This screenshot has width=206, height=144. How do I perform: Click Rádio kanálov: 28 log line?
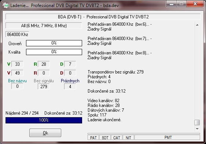click(104, 105)
